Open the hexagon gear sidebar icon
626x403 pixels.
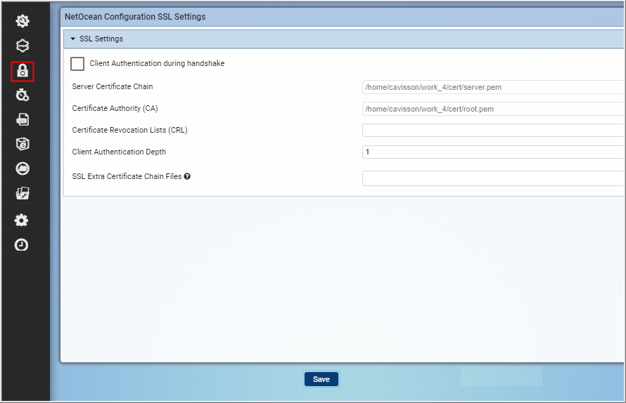(x=23, y=46)
